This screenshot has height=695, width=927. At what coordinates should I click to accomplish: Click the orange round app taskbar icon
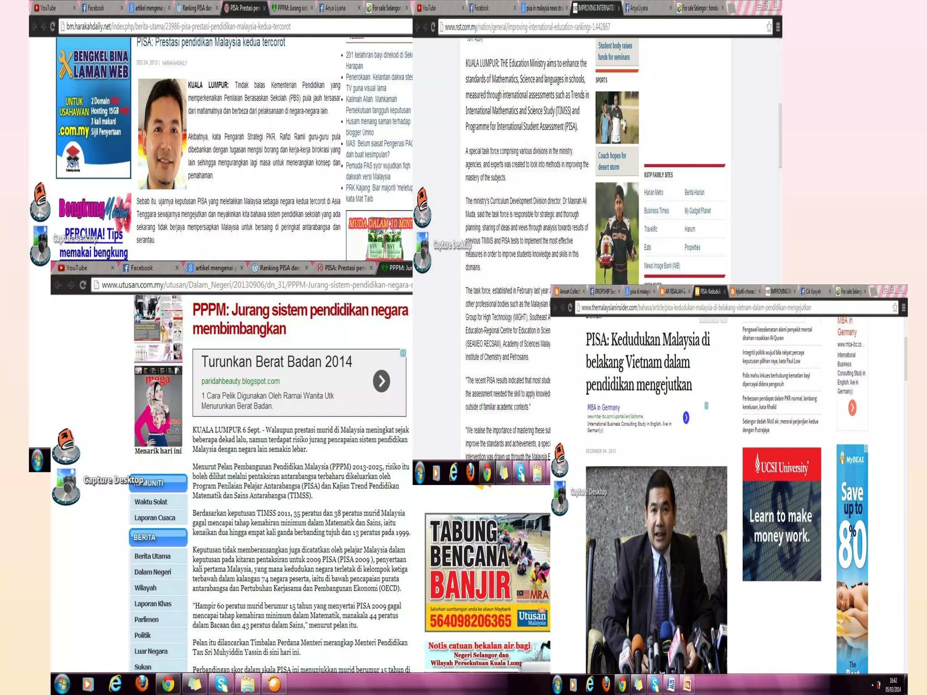(274, 684)
